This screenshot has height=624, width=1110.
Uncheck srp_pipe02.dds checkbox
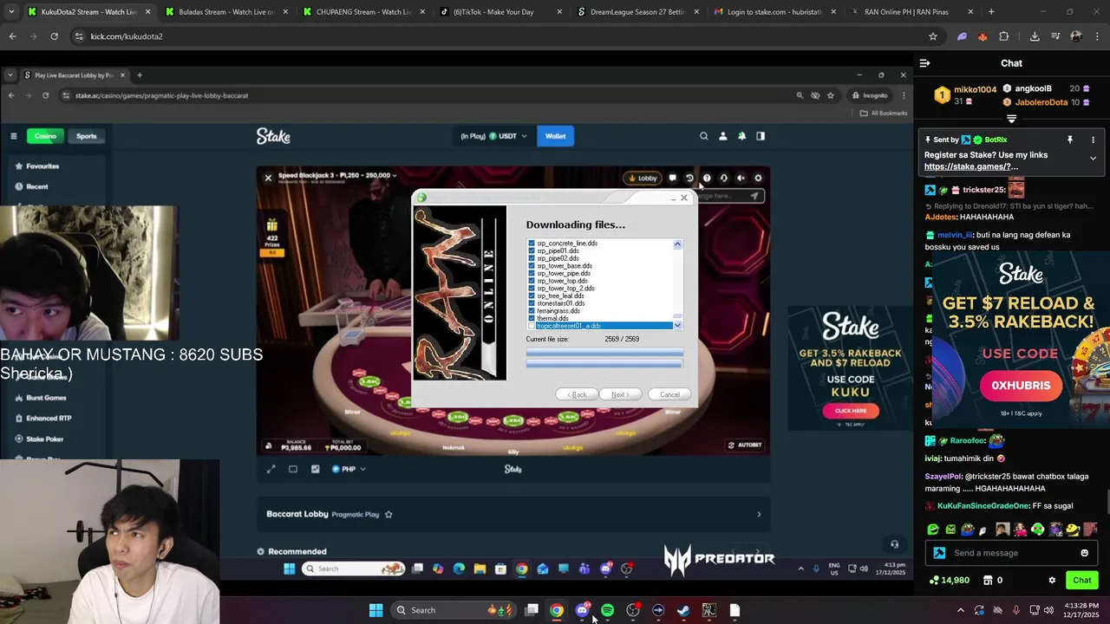point(532,258)
